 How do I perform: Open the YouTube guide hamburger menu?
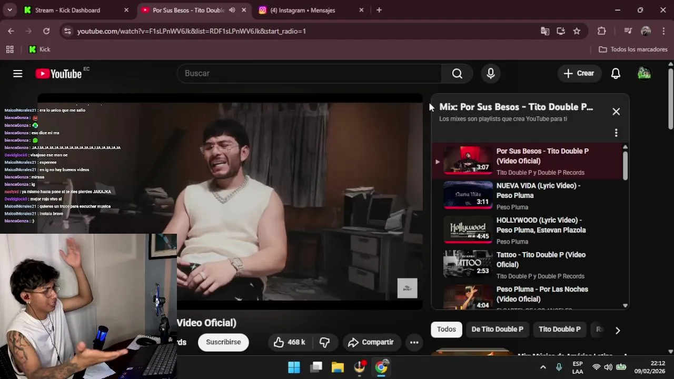coord(18,74)
